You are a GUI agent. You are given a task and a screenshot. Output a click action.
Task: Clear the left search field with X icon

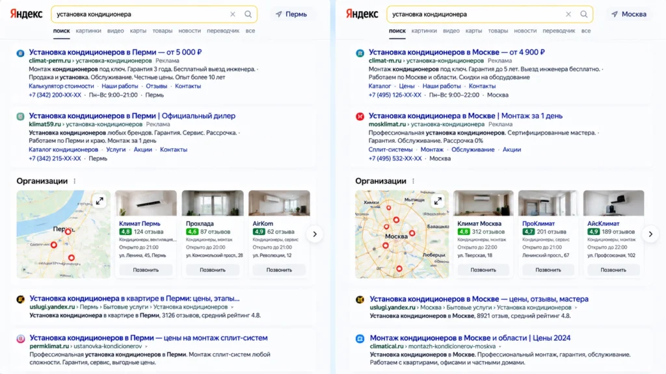click(233, 14)
